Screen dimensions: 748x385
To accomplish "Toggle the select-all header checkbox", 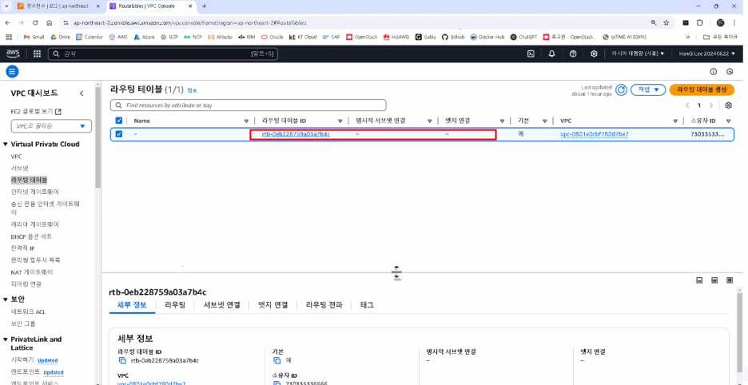I will [119, 121].
